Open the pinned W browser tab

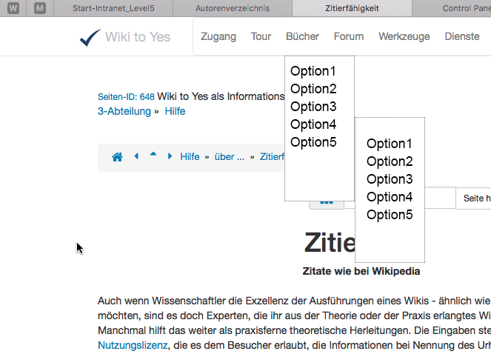click(15, 8)
